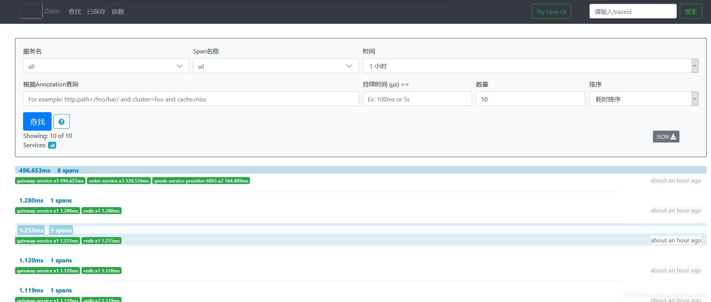Click the Zipkin brand text
Viewport: 711px width, 302px height.
click(52, 11)
